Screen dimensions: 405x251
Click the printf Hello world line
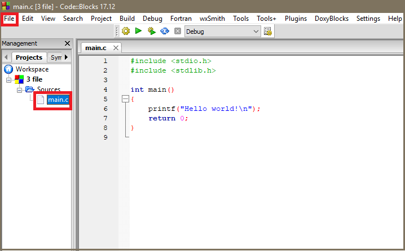tap(204, 109)
